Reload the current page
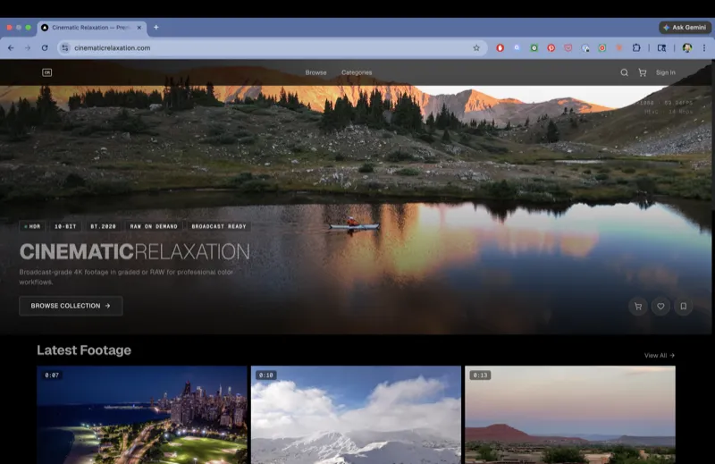Image resolution: width=715 pixels, height=464 pixels. pyautogui.click(x=45, y=48)
